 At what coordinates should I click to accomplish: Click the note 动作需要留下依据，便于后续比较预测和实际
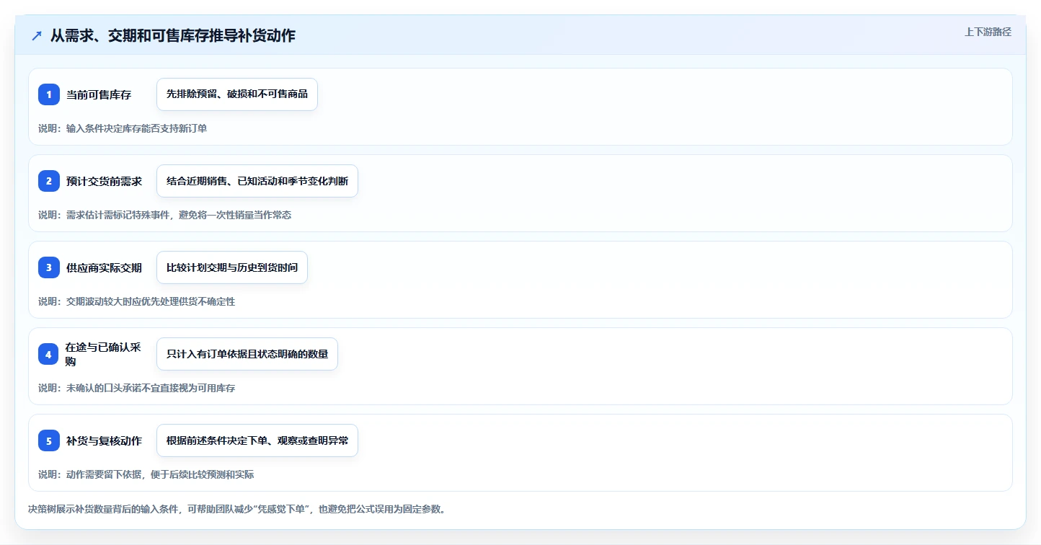tap(146, 474)
